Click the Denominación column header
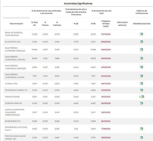The height and width of the screenshot is (141, 153). coord(16,23)
